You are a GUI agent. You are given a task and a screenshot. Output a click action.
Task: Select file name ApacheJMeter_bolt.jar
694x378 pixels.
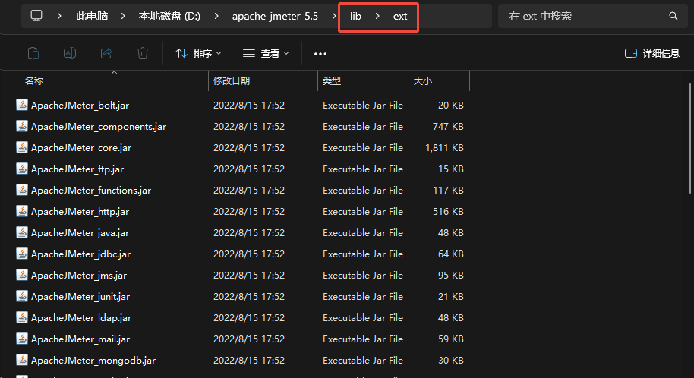[80, 106]
